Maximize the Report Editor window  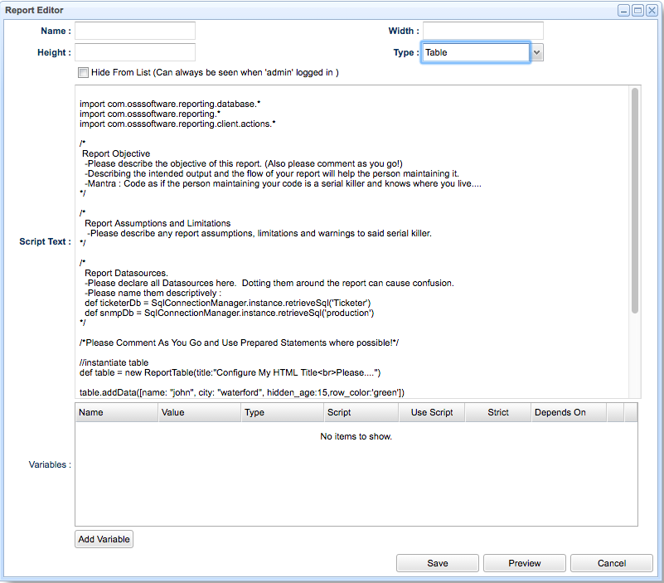(x=637, y=10)
